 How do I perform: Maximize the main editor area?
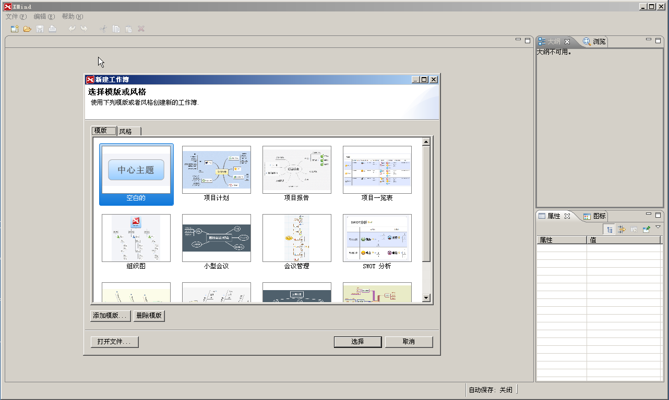click(528, 40)
